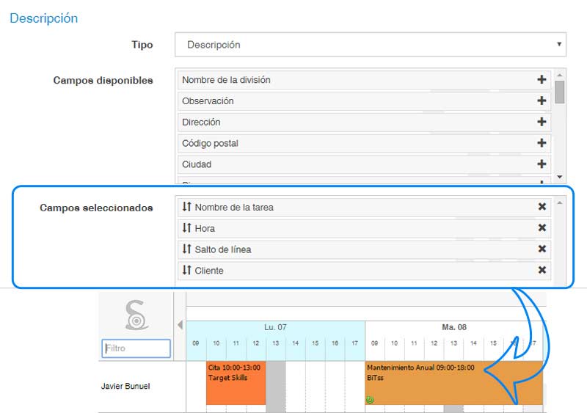Select Lu. 07 day header
This screenshot has height=413, width=587.
point(275,327)
